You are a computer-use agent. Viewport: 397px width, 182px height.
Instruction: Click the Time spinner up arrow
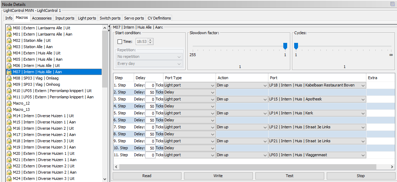pyautogui.click(x=150, y=40)
